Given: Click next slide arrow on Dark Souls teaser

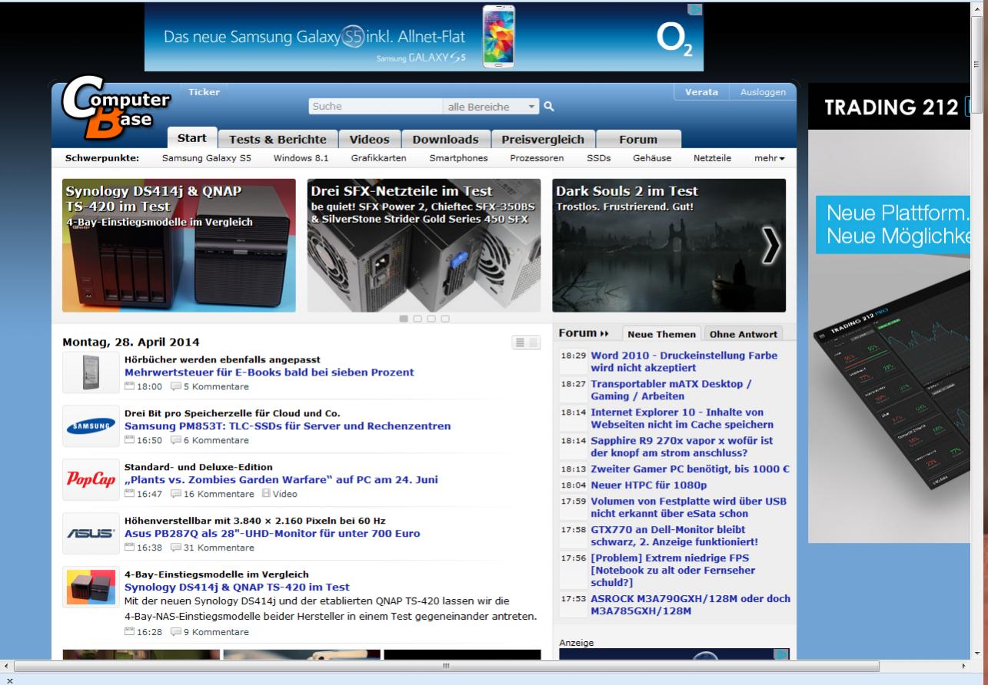Looking at the screenshot, I should click(770, 246).
